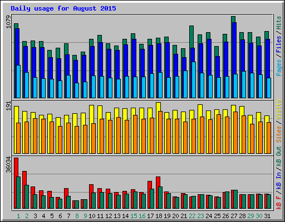Click the 'kB F' legend label
The height and width of the screenshot is (222, 285).
pos(279,202)
